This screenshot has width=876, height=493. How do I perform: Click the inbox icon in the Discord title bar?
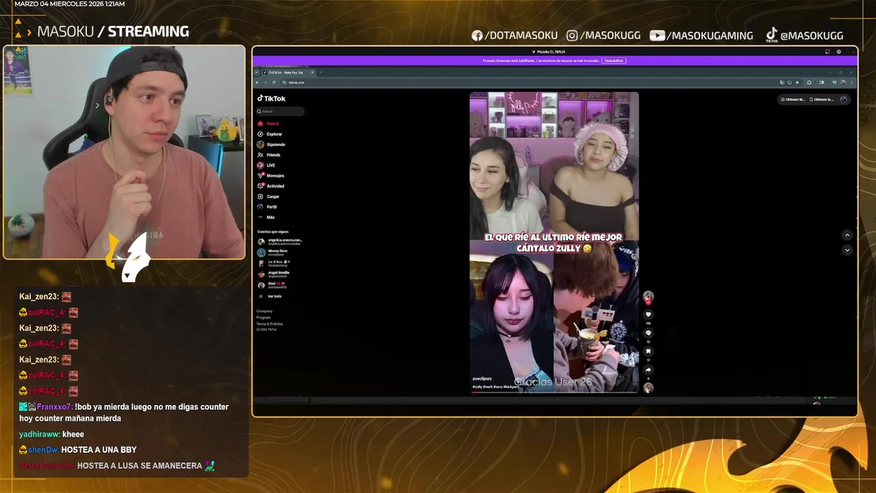(827, 51)
